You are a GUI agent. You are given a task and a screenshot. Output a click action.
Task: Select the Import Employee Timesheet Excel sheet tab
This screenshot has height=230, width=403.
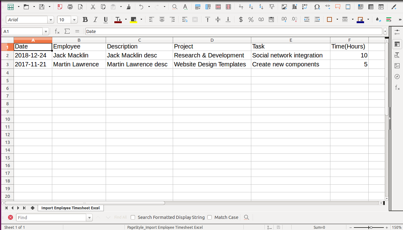tap(71, 208)
